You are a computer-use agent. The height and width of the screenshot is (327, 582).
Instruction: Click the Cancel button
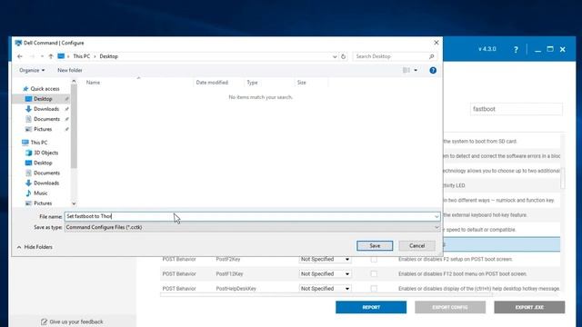(x=416, y=246)
